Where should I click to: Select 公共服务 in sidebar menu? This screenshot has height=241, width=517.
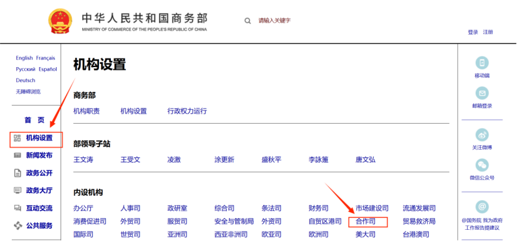pyautogui.click(x=39, y=226)
